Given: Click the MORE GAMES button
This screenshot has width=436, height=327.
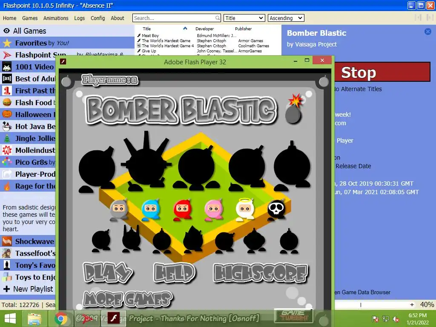Looking at the screenshot, I should (128, 299).
